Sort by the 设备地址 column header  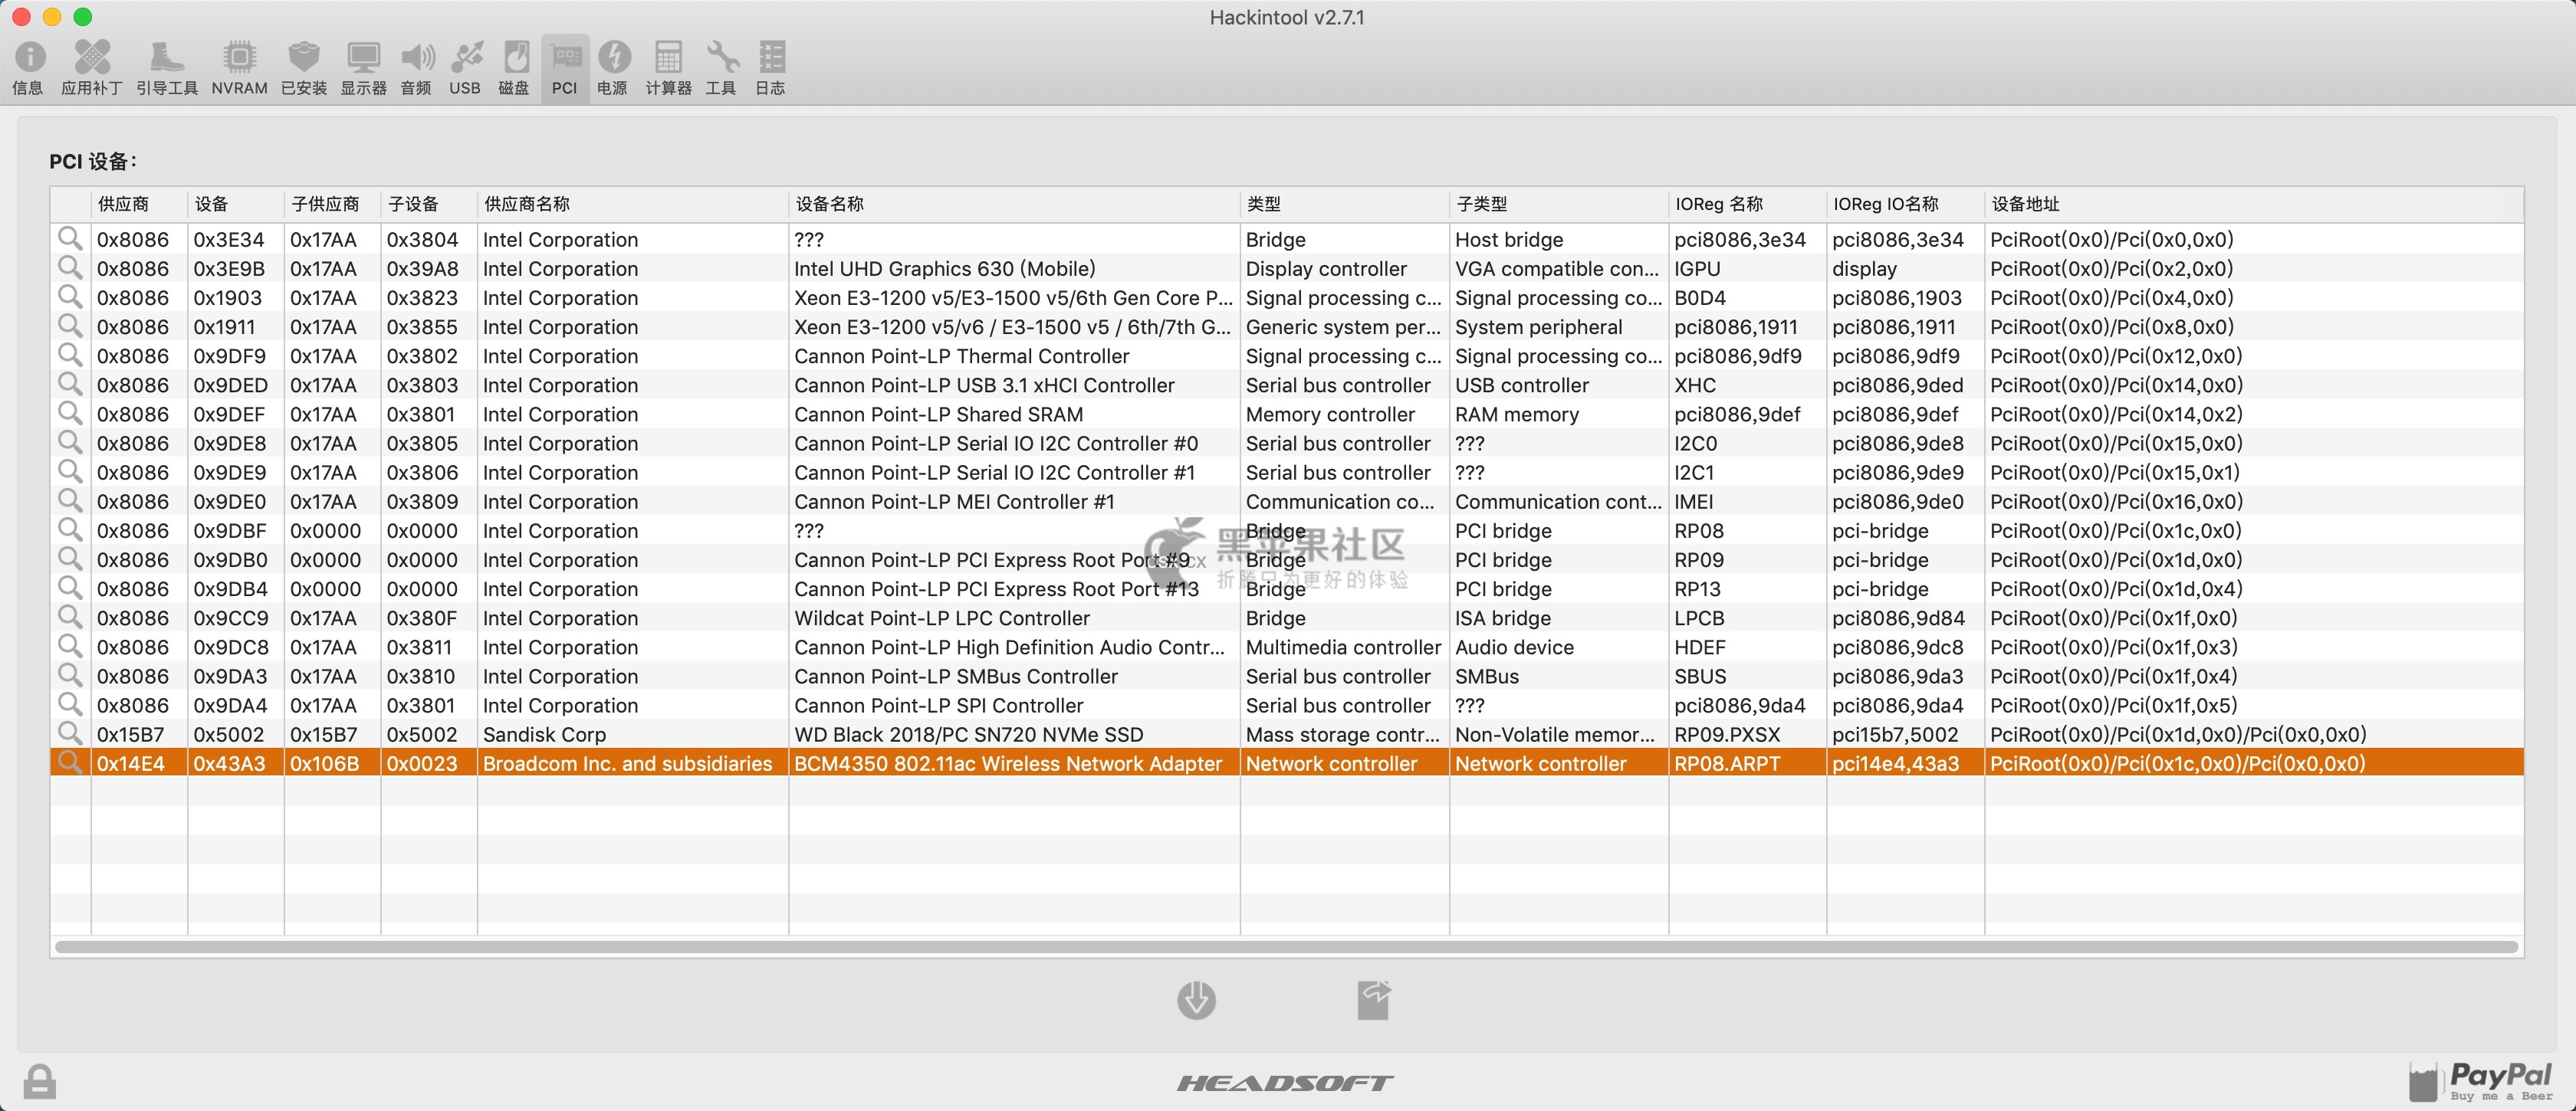point(2254,204)
